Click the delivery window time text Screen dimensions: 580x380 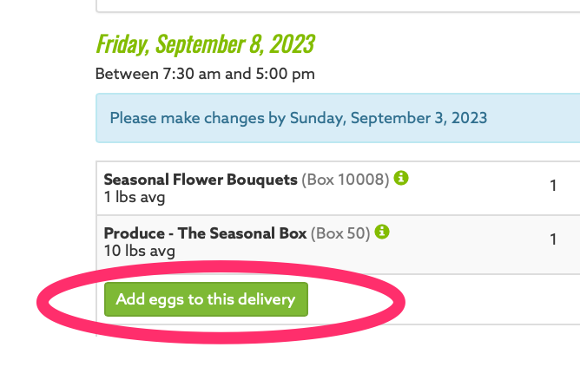point(205,74)
